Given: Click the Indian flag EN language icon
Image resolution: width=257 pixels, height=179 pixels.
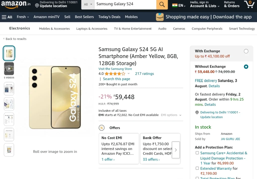Looking at the screenshot, I should (179, 6).
